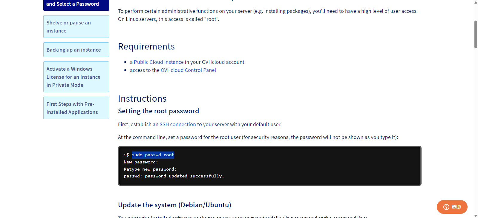Click the "Instructions" heading
This screenshot has width=478, height=218.
coord(142,99)
